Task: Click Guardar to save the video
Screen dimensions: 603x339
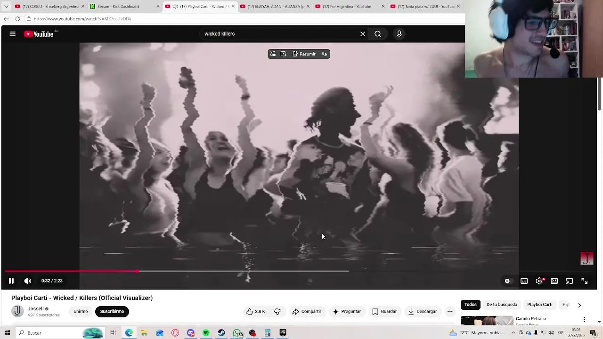Action: click(384, 311)
